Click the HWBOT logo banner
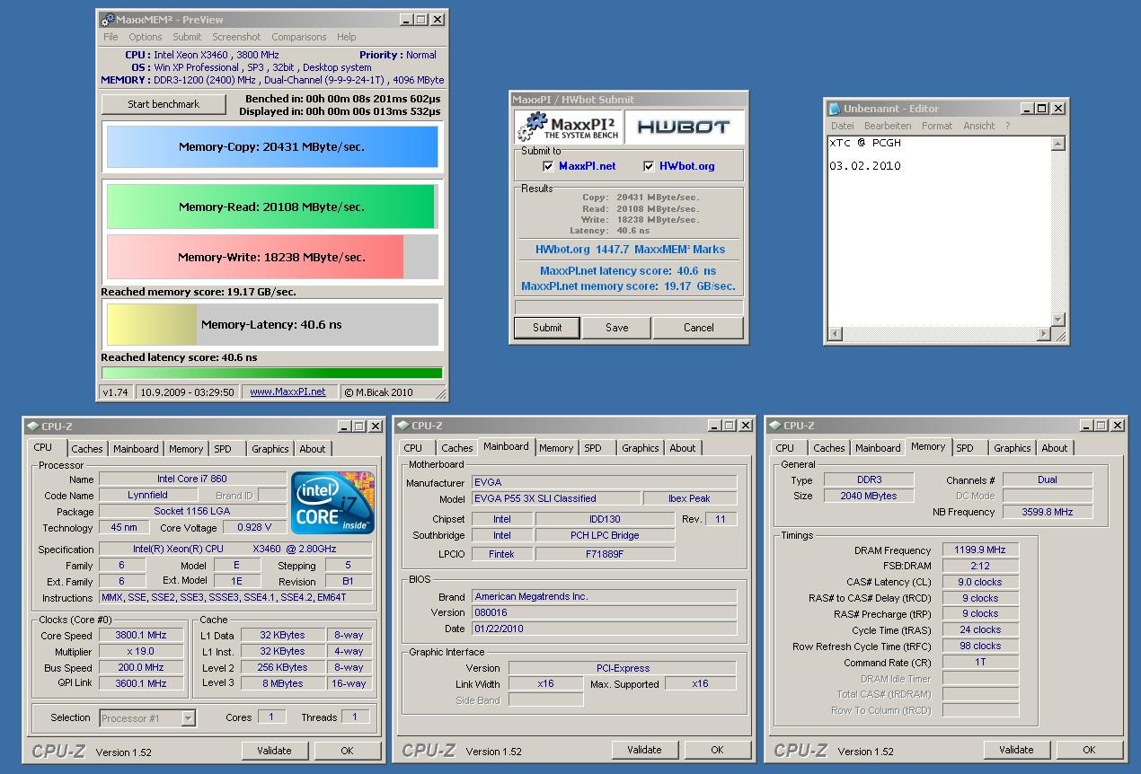1141x774 pixels. tap(684, 127)
